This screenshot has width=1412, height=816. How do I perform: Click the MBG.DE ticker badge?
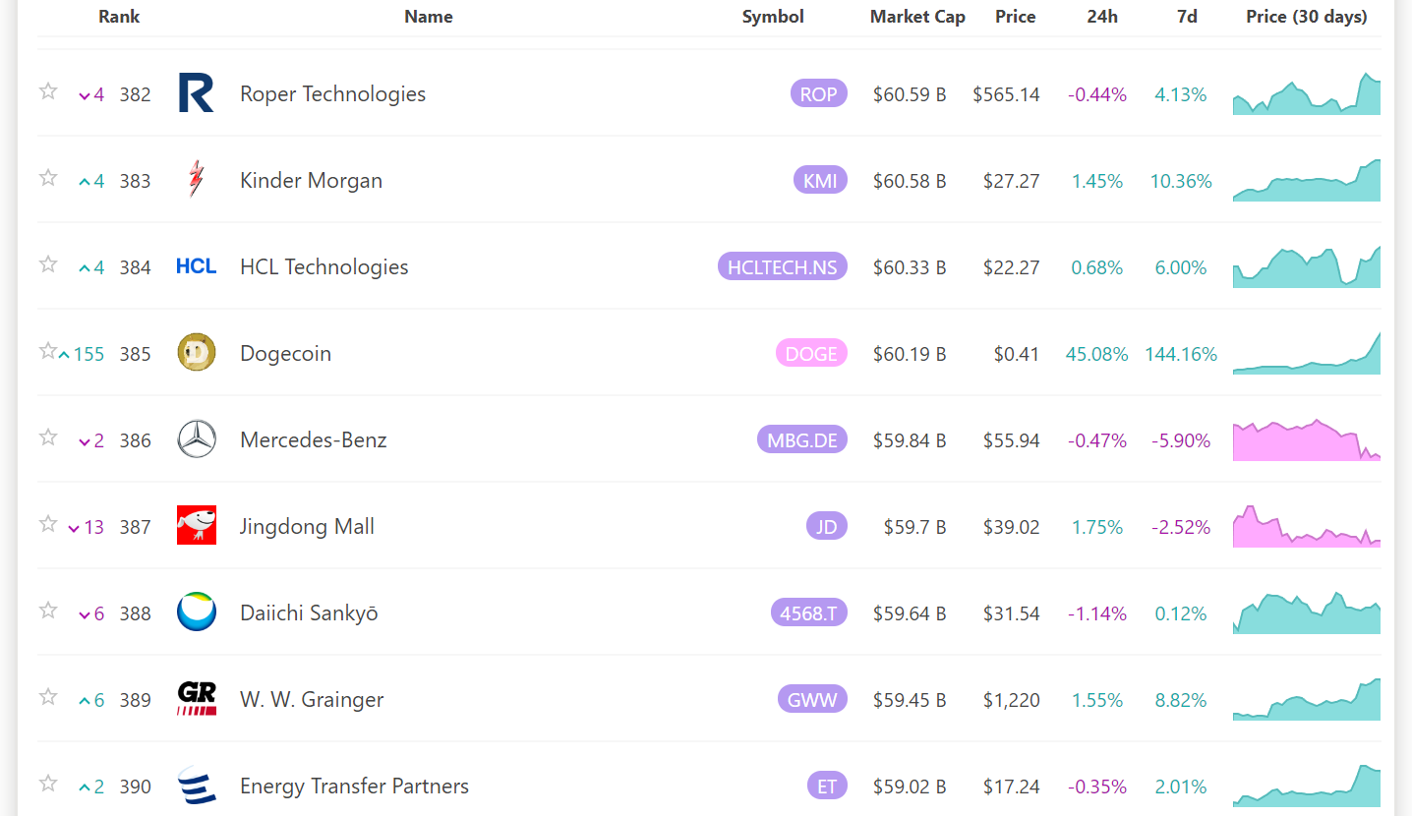point(801,440)
